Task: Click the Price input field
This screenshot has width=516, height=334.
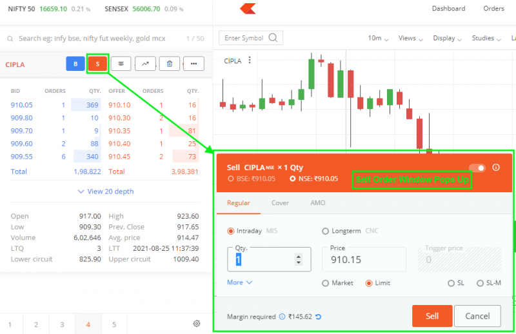Action: click(364, 259)
